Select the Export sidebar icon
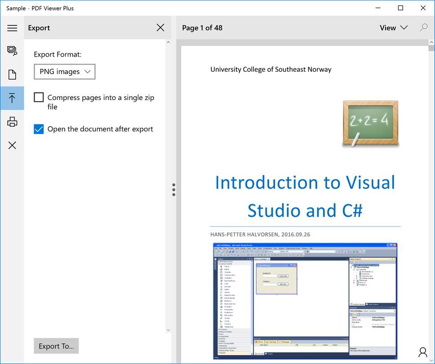This screenshot has width=435, height=364. [x=12, y=98]
